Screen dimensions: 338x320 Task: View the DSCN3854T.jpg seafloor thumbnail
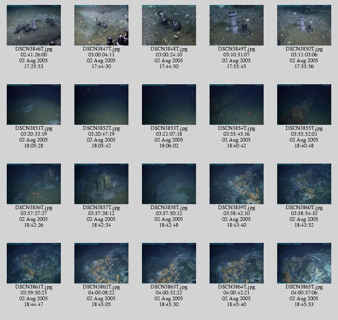[237, 105]
